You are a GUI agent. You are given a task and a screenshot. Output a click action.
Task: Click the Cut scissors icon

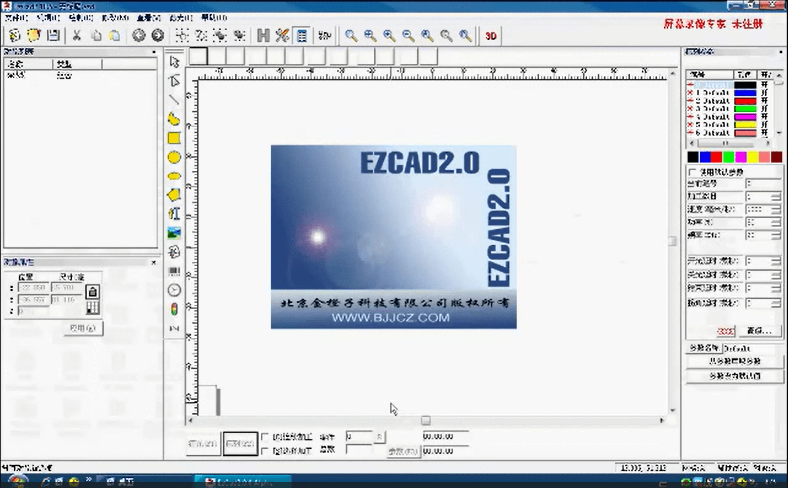[x=77, y=35]
